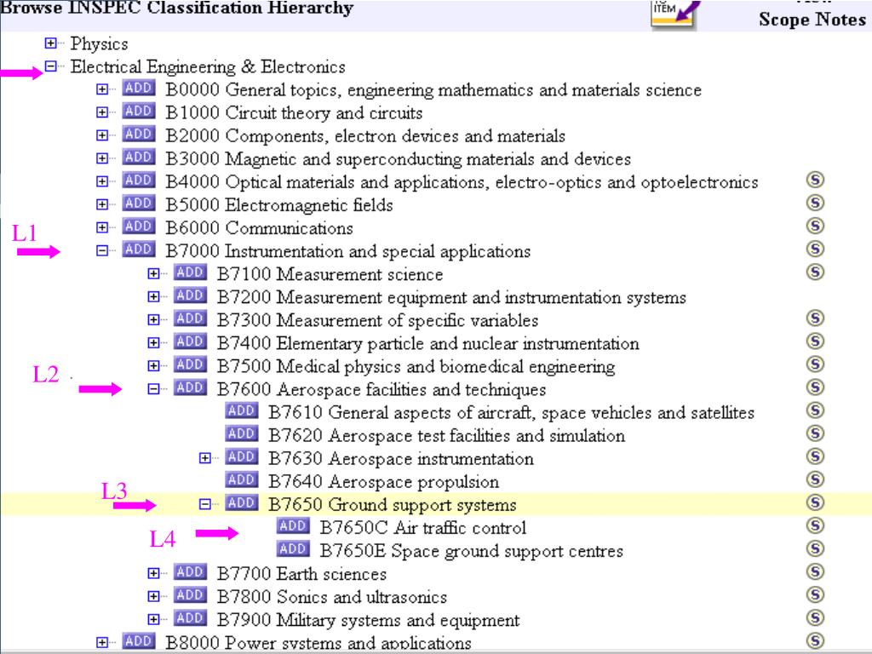Add B7800 Sonics and ultrasonics code
This screenshot has height=654, width=872.
[x=190, y=595]
